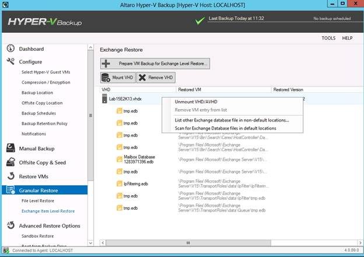Viewport: 364px width, 257px height.
Task: Open the TOOLS menu
Action: pyautogui.click(x=328, y=38)
